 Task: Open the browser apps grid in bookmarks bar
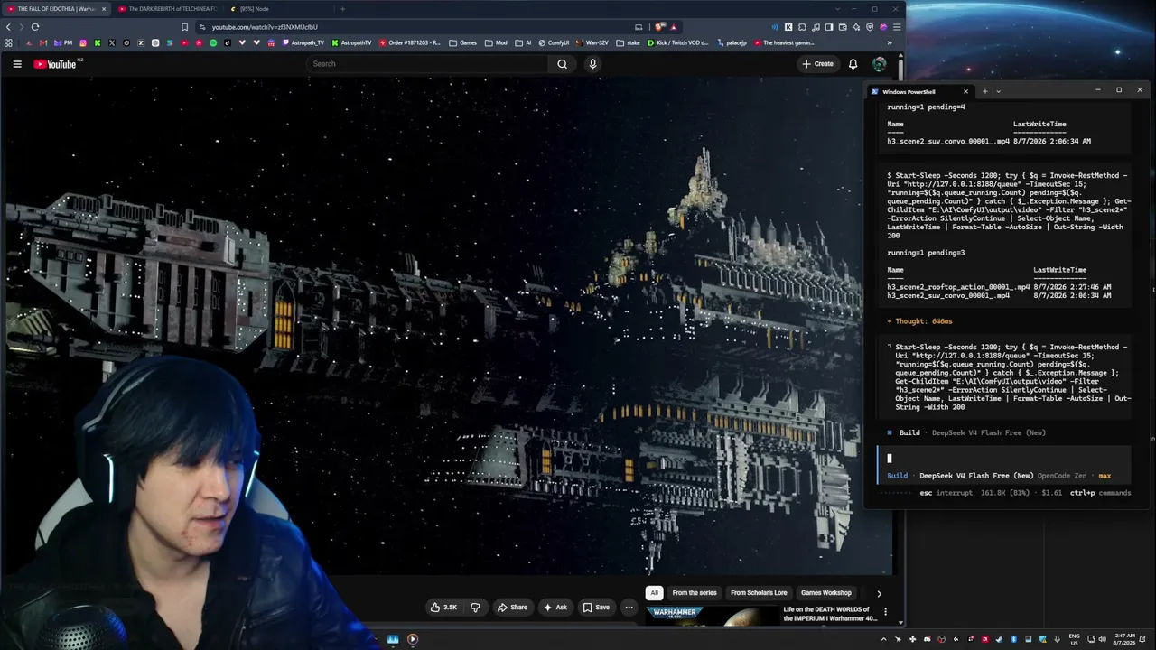click(9, 42)
